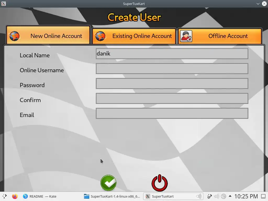Confirm user creation with green checkmark
268x201 pixels.
click(x=108, y=183)
